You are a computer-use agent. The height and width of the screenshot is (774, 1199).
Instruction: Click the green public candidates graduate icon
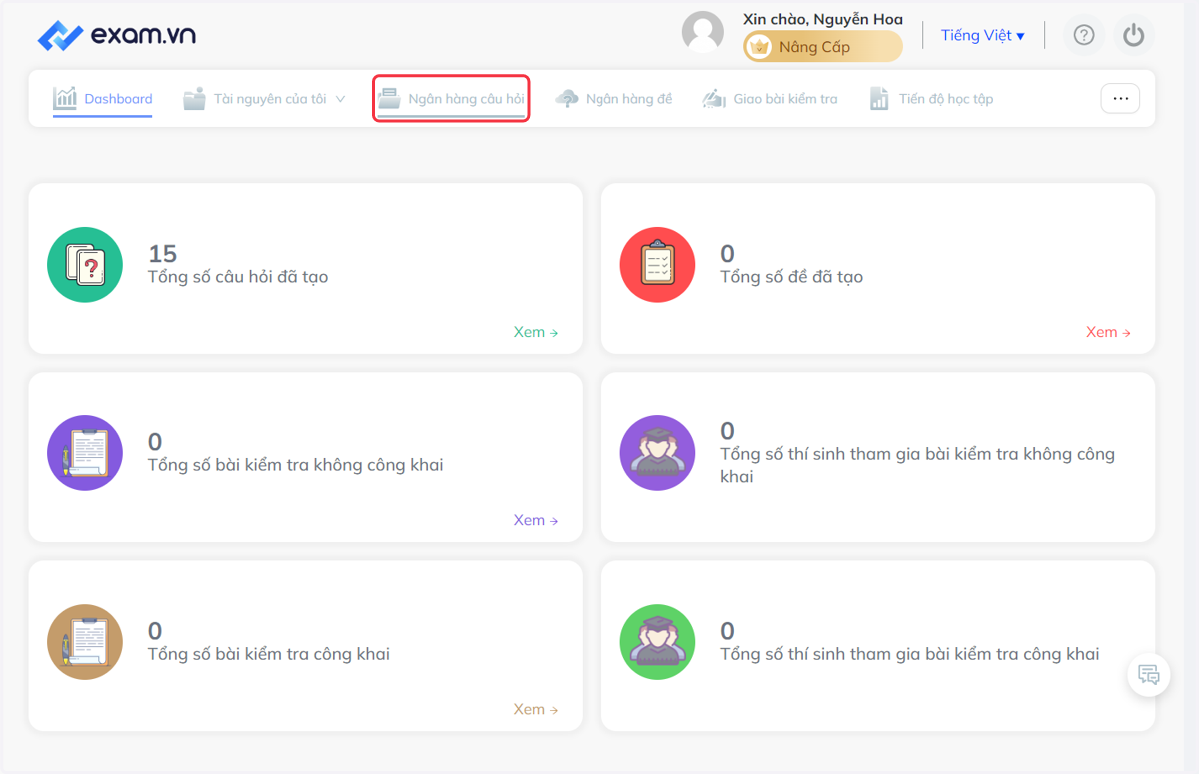tap(657, 642)
